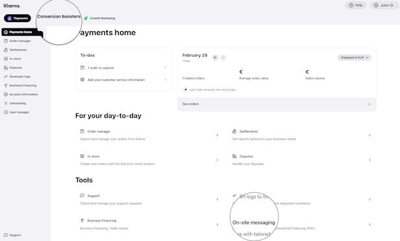Open the Help button

(356, 5)
